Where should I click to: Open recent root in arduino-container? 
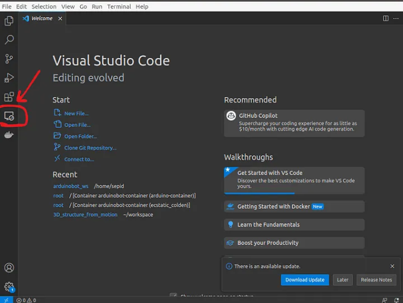(58, 195)
